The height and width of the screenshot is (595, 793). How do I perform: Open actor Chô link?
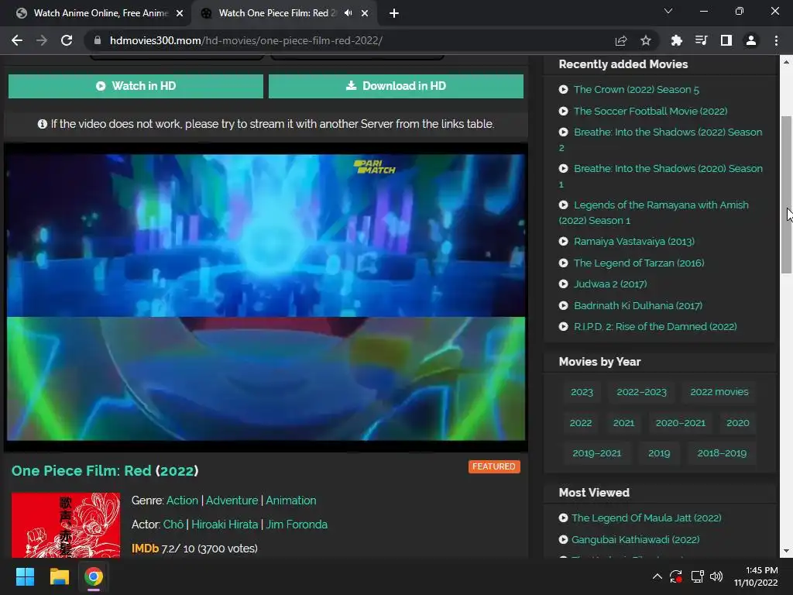point(173,524)
